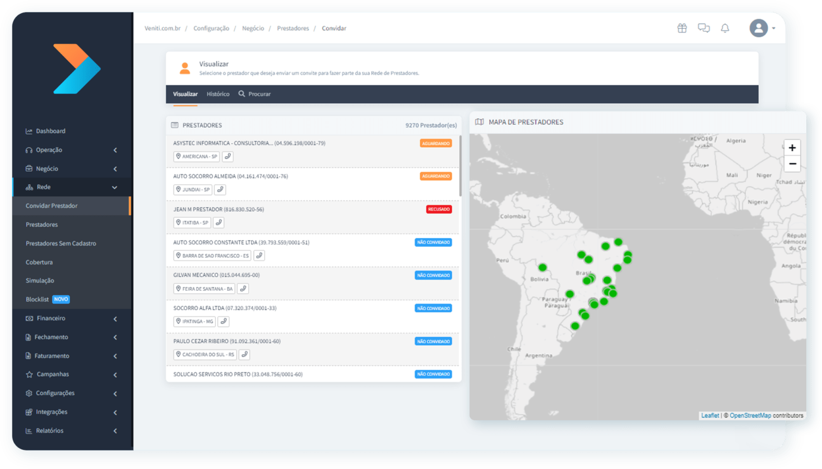
Task: Open the notifications bell
Action: pos(725,28)
